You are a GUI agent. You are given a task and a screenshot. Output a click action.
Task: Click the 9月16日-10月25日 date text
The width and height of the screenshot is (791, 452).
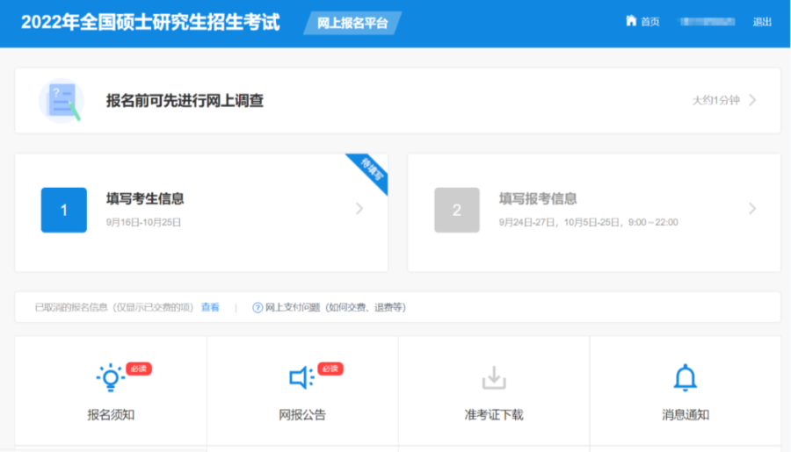tap(143, 222)
